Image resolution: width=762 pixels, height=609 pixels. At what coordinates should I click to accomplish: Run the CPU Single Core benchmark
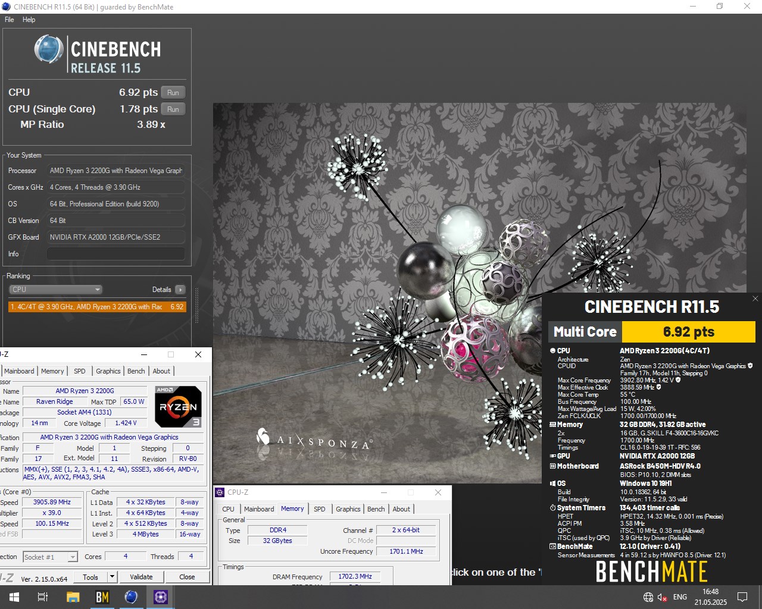point(173,109)
